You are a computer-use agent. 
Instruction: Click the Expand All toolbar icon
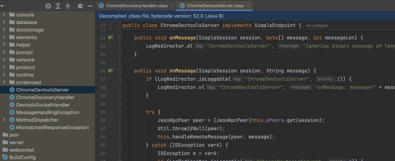[58, 6]
